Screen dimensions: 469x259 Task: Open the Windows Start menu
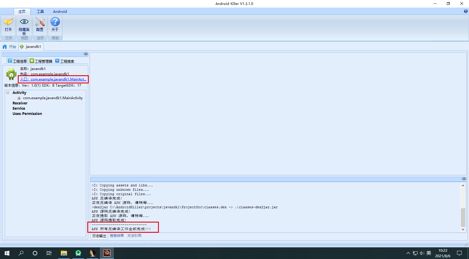pyautogui.click(x=7, y=253)
